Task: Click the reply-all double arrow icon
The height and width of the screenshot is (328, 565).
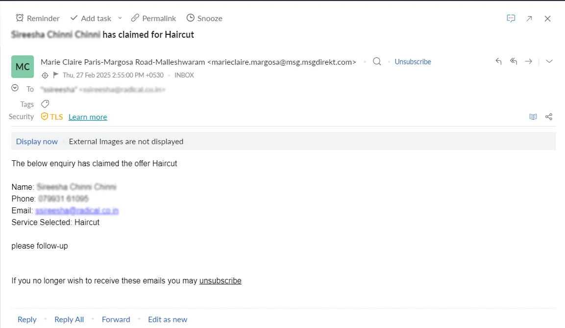Action: point(514,61)
